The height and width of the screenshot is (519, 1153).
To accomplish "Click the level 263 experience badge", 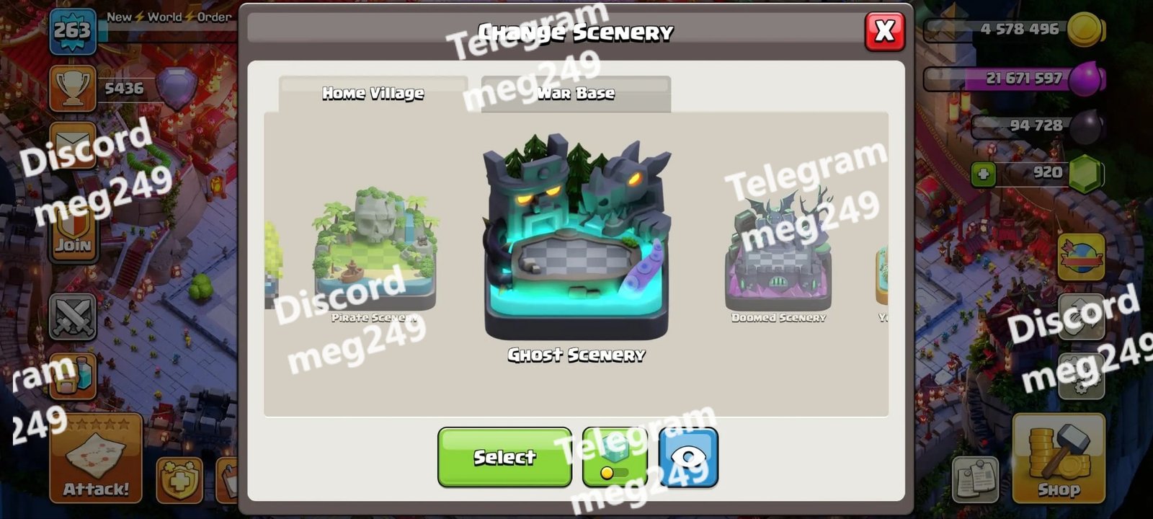I will click(73, 31).
